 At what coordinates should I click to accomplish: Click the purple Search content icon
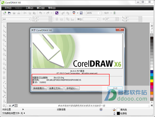point(57,13)
